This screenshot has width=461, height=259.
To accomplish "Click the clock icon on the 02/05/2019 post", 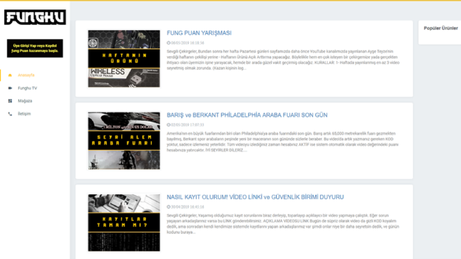I will click(x=169, y=125).
